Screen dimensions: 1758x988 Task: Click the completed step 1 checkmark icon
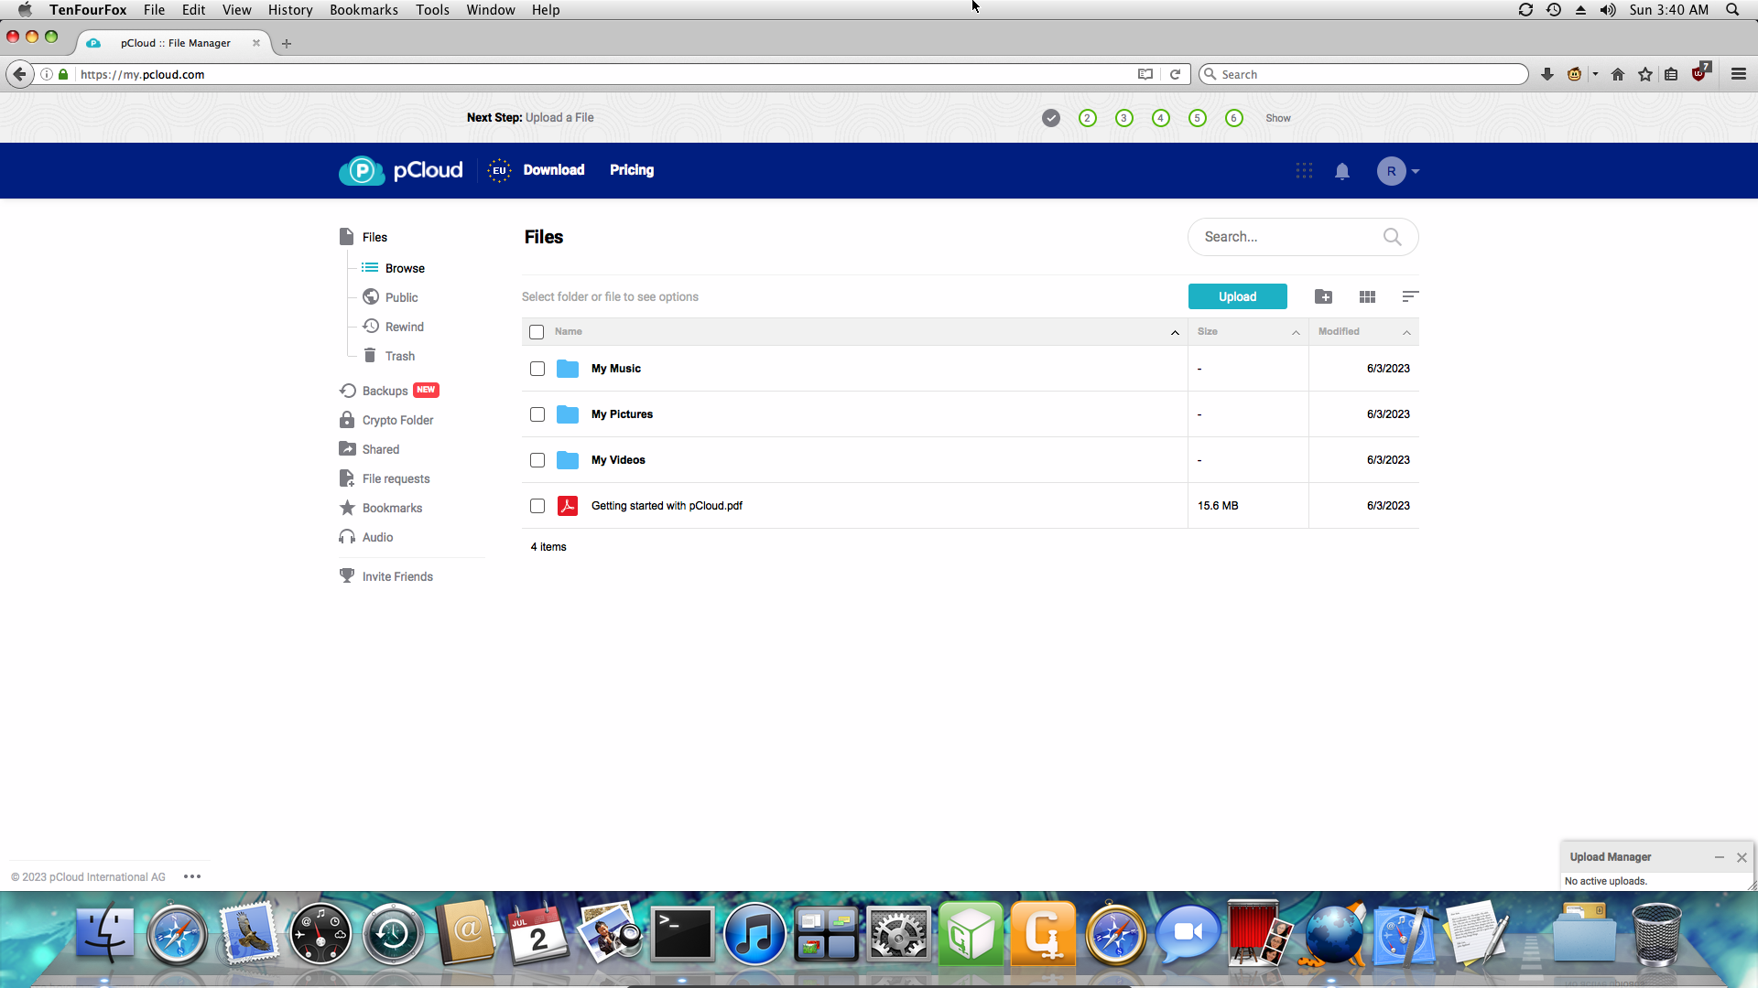point(1051,118)
